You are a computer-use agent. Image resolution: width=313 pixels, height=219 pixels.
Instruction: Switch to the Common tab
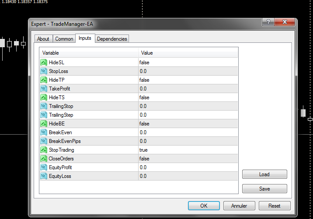coord(64,39)
